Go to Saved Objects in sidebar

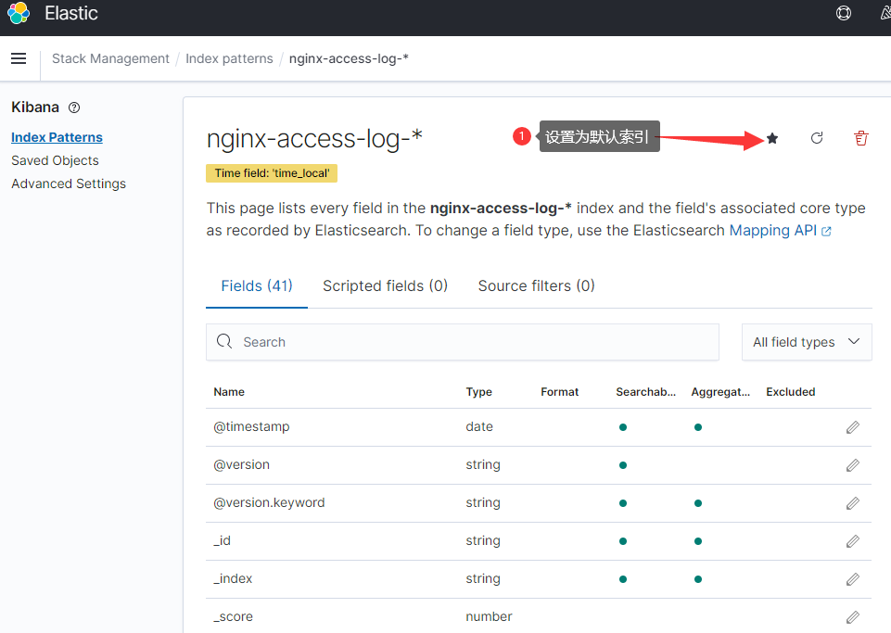55,160
